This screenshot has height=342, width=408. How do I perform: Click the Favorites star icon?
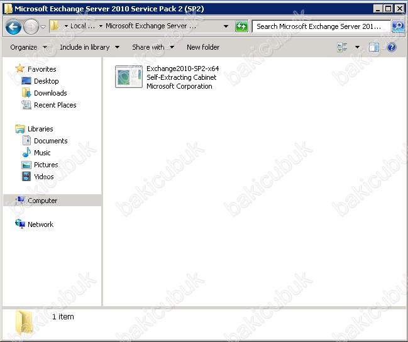tap(19, 69)
